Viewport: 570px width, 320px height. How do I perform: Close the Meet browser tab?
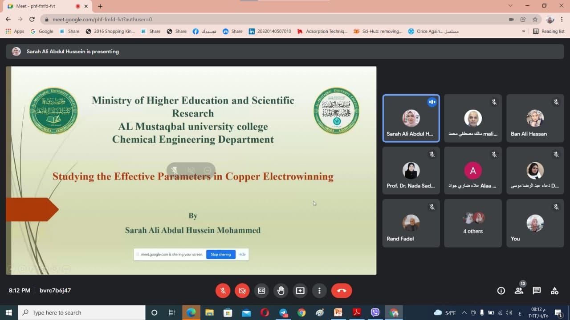pyautogui.click(x=86, y=6)
